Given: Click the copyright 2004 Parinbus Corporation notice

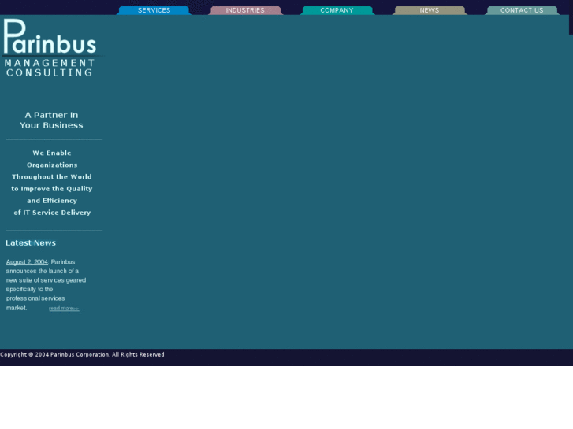Looking at the screenshot, I should pyautogui.click(x=82, y=354).
